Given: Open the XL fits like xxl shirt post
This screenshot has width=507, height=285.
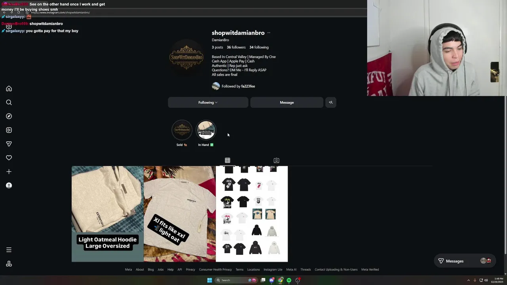Looking at the screenshot, I should [179, 214].
